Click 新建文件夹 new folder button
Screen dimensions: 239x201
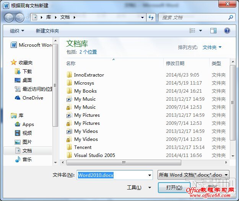(x=47, y=31)
